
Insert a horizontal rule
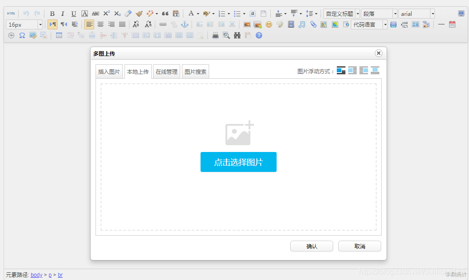(x=441, y=24)
